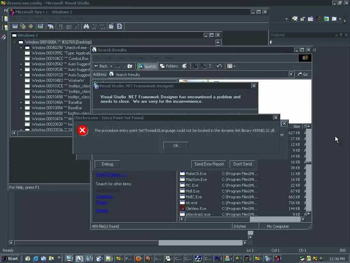Toggle the Search pane button in Explorer toolbar

click(147, 66)
